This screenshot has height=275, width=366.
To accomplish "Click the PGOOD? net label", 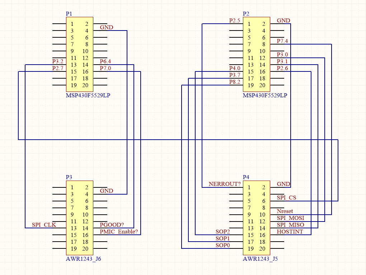I will 112,225.
